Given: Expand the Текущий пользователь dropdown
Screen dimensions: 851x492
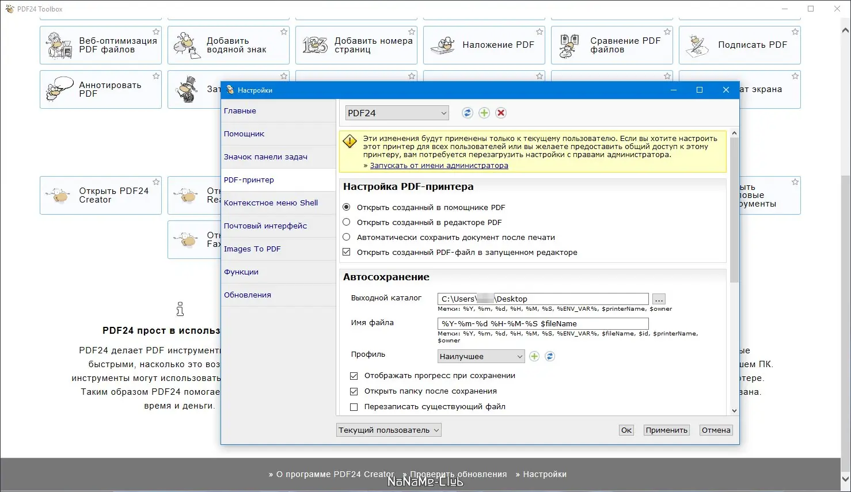Looking at the screenshot, I should pyautogui.click(x=389, y=430).
